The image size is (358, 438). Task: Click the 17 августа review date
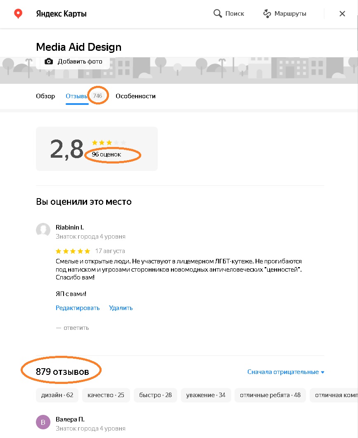click(110, 251)
